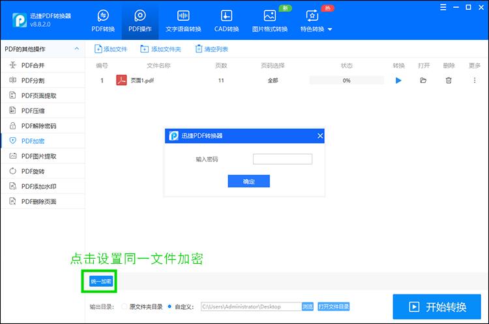Screen dimensions: 489x324
Task: Click the 文件名称 column header
Action: tap(158, 65)
